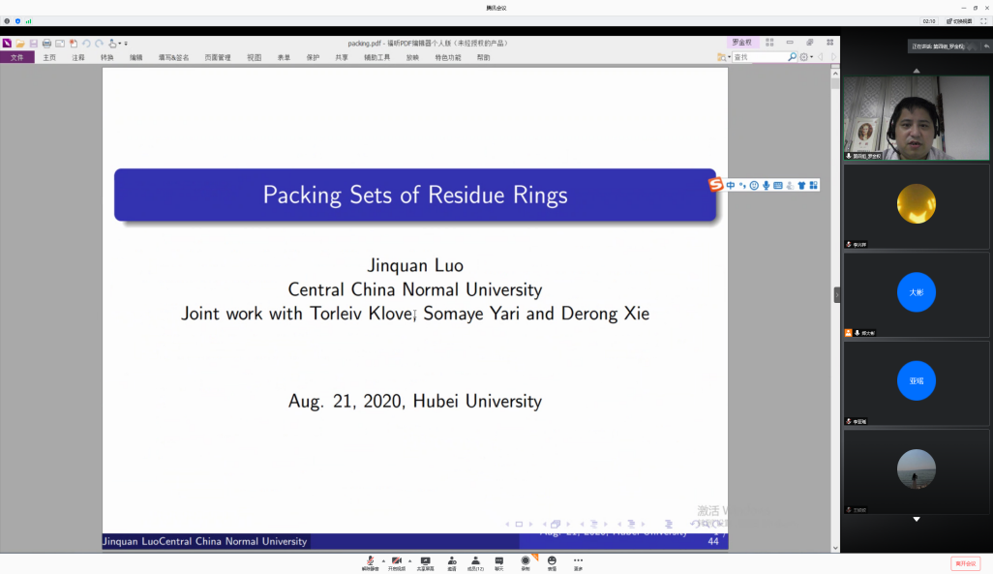Expand the camera video options arrow
Viewport: 993px width, 574px height.
409,560
